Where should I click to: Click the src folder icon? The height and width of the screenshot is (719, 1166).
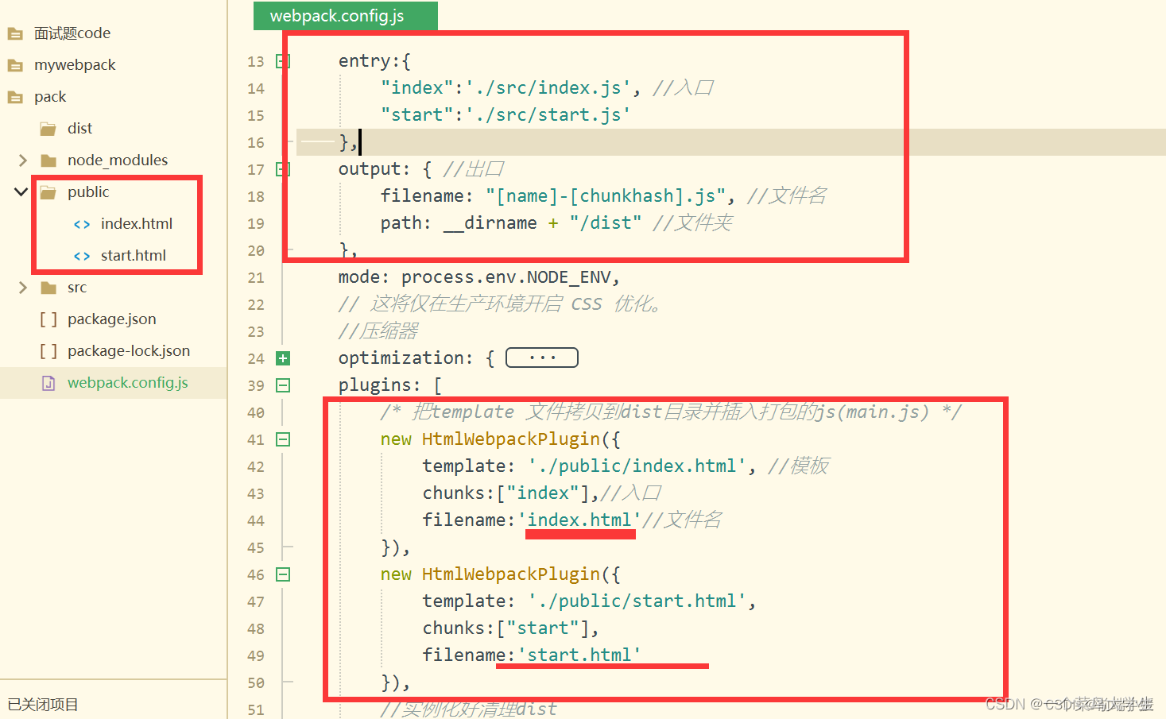(48, 288)
